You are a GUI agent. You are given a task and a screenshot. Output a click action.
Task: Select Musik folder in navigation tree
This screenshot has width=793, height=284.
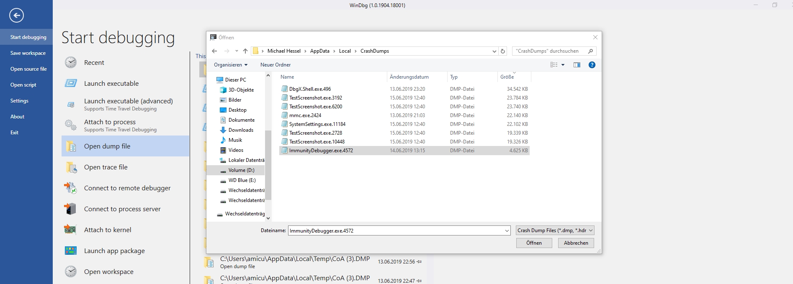point(232,140)
